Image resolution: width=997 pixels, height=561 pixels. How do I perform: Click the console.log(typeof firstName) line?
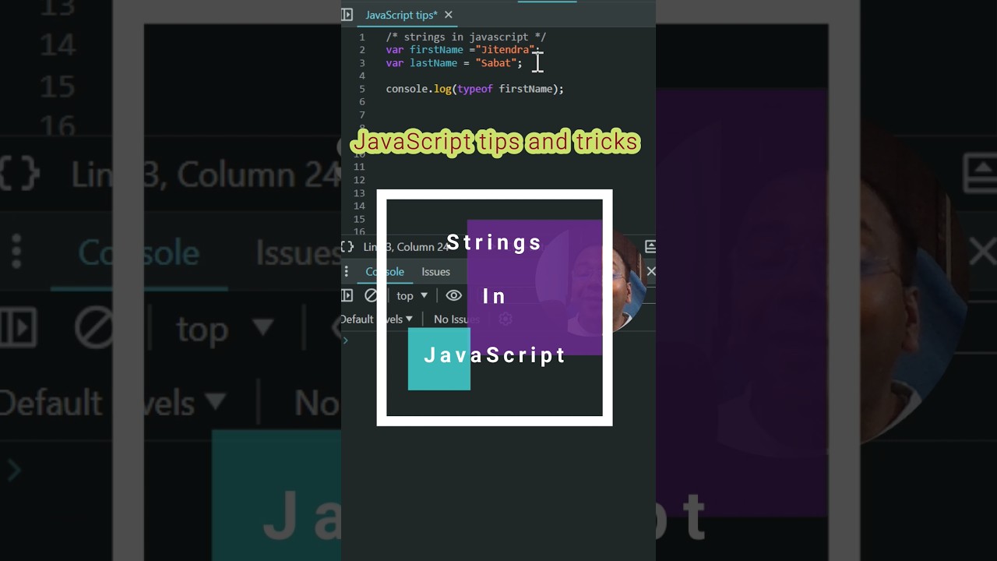point(474,89)
